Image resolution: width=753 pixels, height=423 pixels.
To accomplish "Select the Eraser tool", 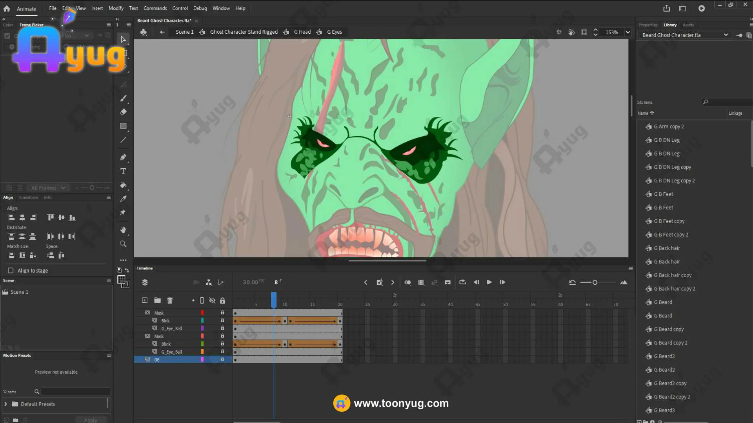I will [x=123, y=112].
